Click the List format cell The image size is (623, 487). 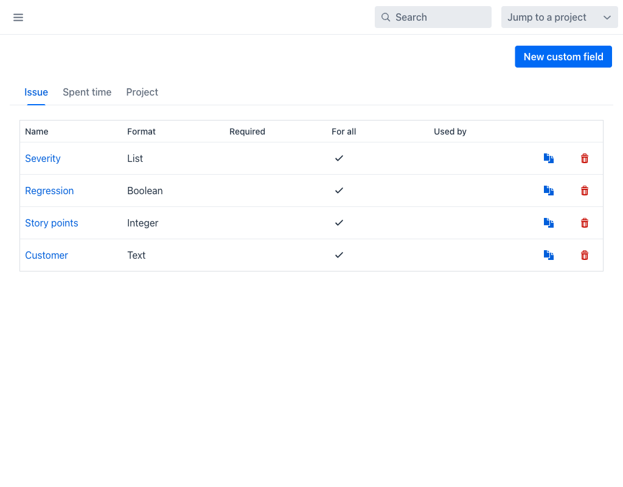coord(135,158)
